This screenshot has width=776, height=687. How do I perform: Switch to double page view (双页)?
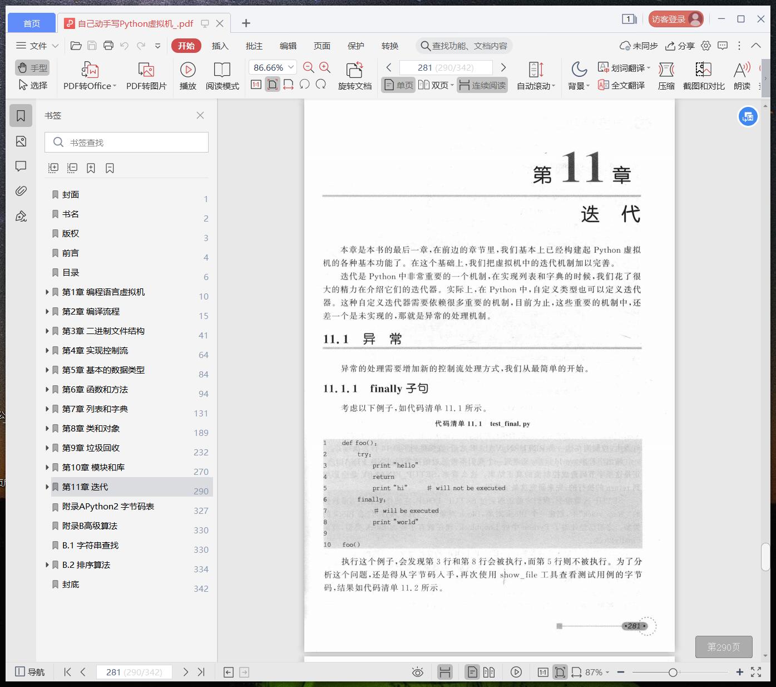point(436,85)
